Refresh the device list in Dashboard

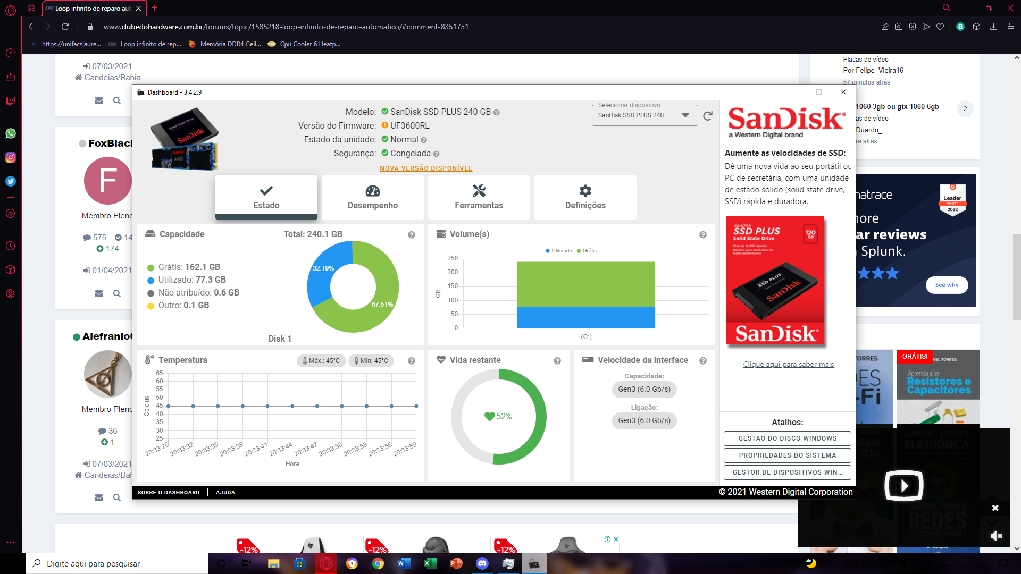coord(708,116)
